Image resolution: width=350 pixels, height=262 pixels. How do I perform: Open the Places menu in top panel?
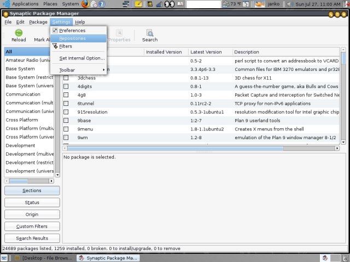click(50, 4)
